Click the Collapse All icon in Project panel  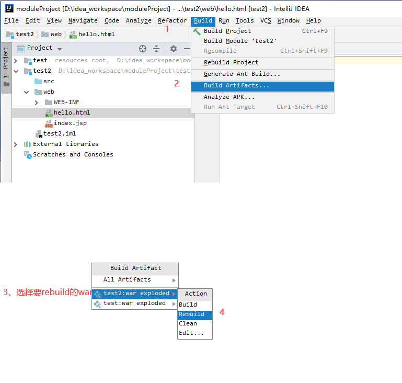156,49
